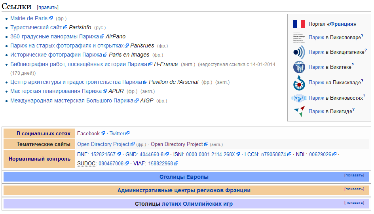Click the Wikisource logo icon
Viewport: 374px width, 214px height.
coord(299,67)
